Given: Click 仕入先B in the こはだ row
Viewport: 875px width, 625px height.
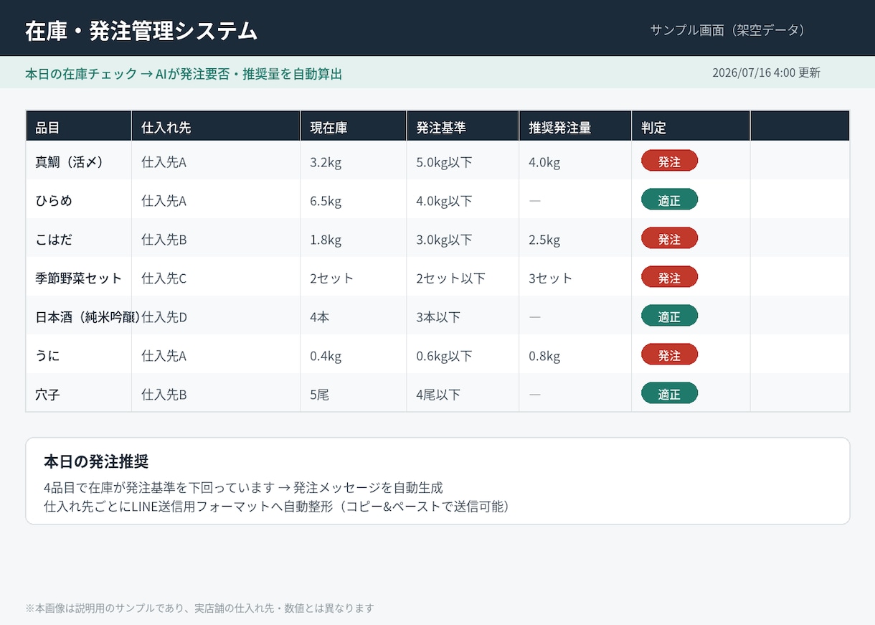Looking at the screenshot, I should point(164,240).
